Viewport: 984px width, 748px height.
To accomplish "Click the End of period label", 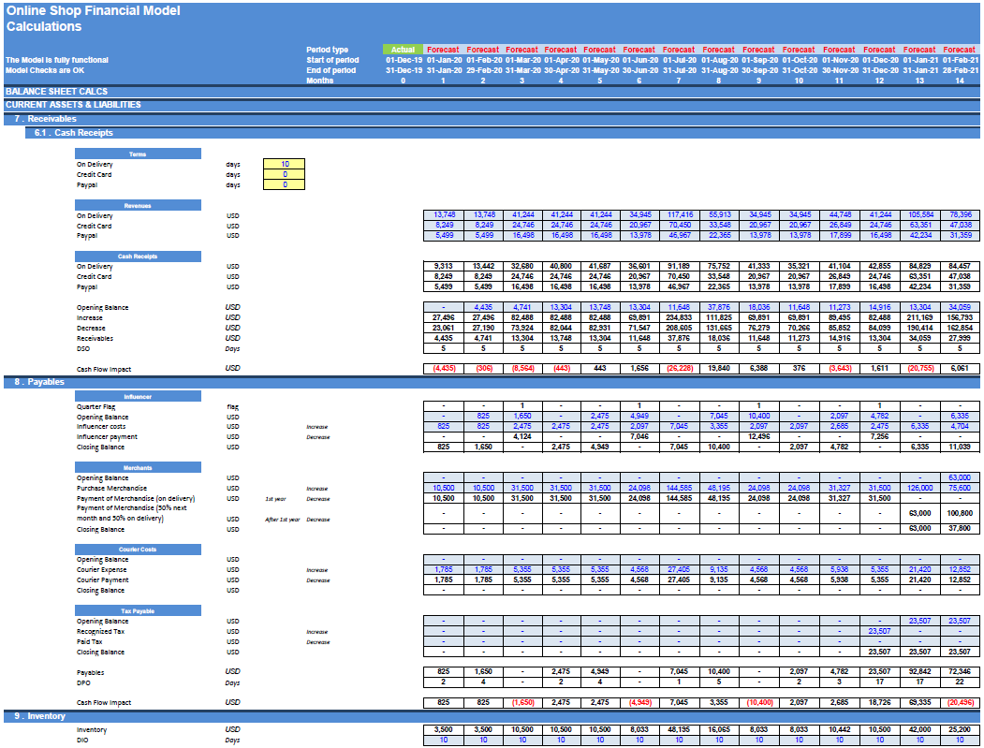I will (330, 70).
